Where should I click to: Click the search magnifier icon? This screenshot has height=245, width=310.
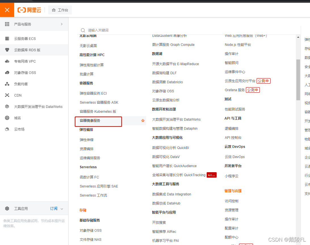pos(83,30)
